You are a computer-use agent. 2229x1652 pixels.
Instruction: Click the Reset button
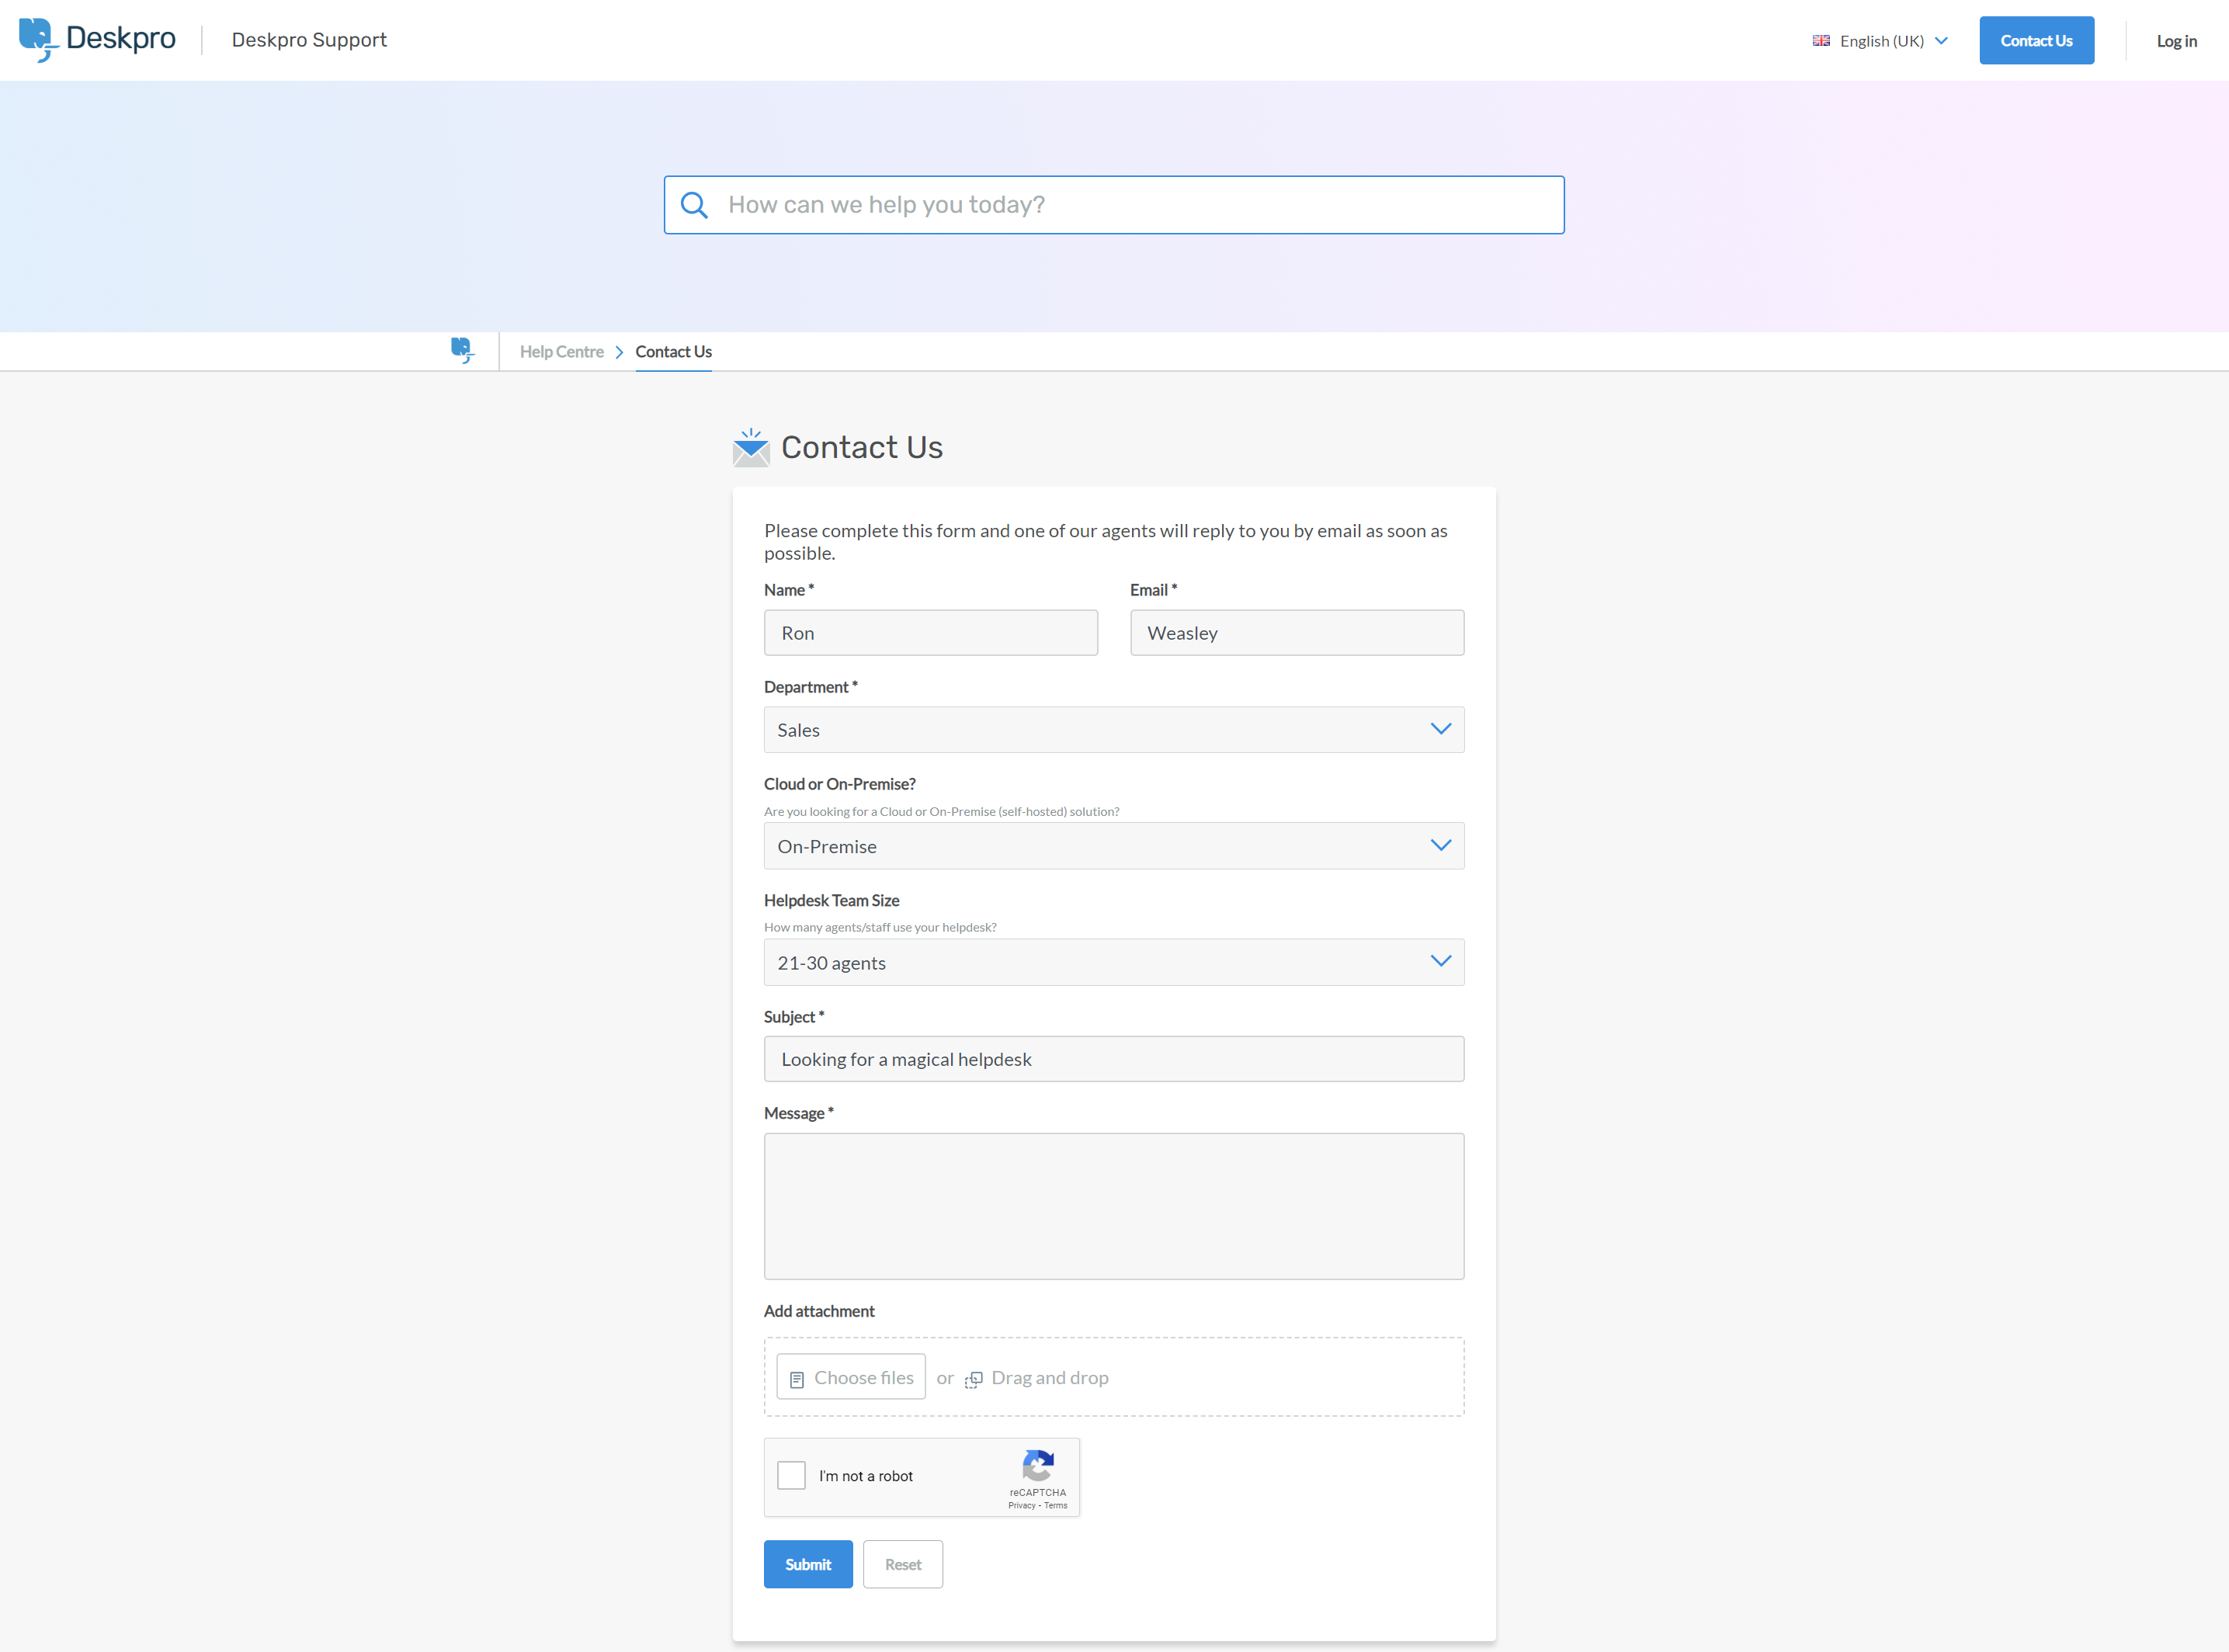click(902, 1564)
